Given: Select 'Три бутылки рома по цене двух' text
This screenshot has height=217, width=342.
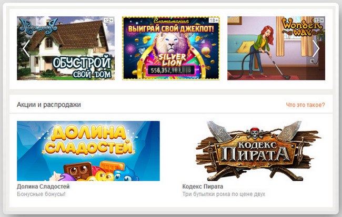Looking at the screenshot, I should (x=224, y=194).
